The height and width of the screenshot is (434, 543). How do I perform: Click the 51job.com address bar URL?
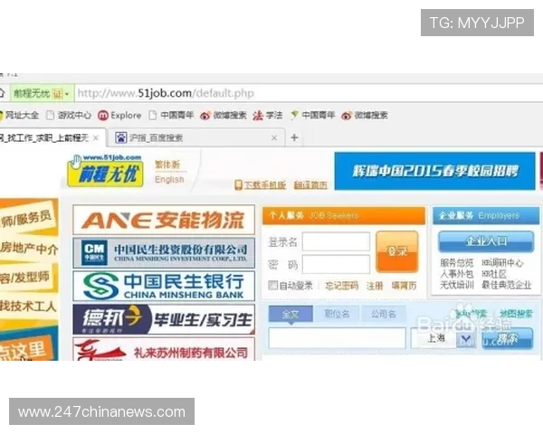click(x=166, y=93)
